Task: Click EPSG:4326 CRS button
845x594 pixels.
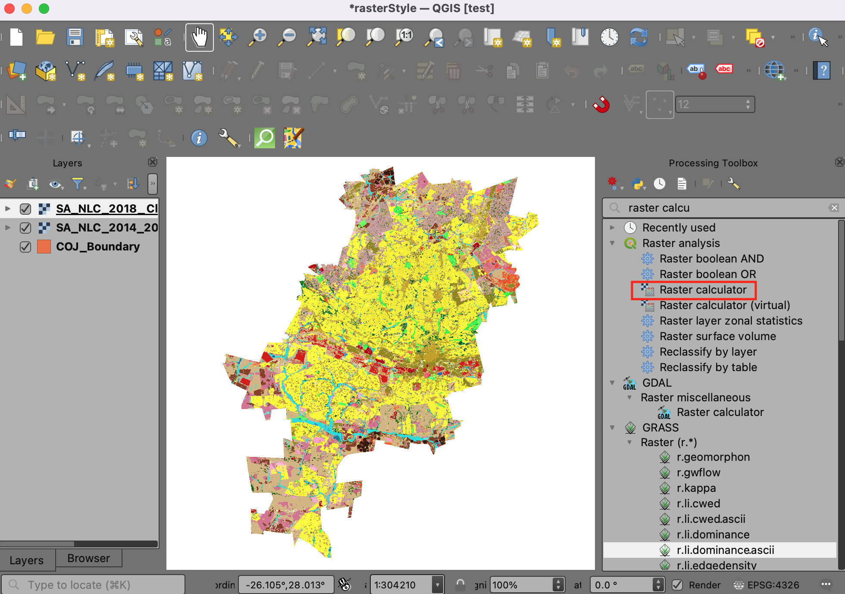Action: point(767,585)
